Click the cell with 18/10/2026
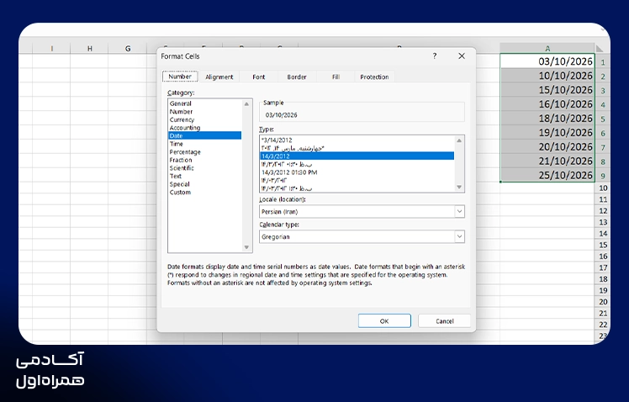This screenshot has height=402, width=629. point(547,119)
